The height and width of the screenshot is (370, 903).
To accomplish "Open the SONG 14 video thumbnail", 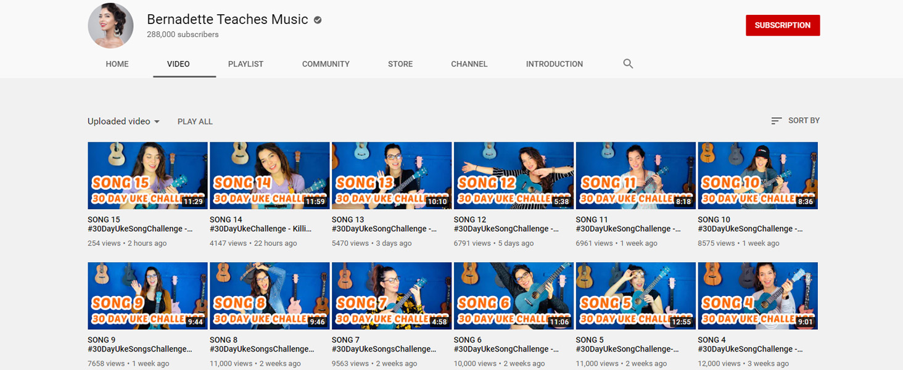I will 270,176.
